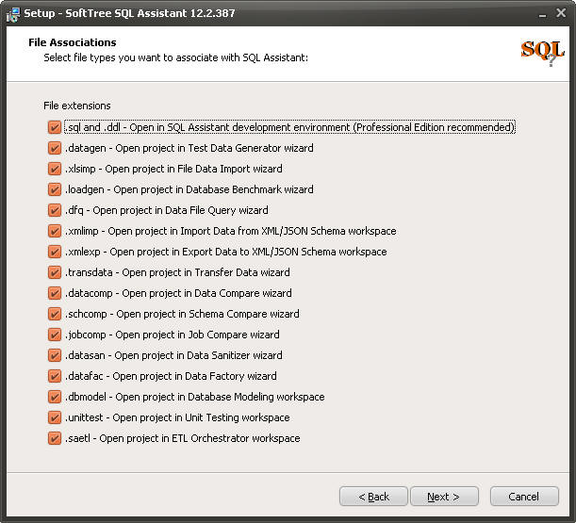
Task: Click '.xlsimp - Open project in File Data Import' text
Action: click(x=173, y=169)
